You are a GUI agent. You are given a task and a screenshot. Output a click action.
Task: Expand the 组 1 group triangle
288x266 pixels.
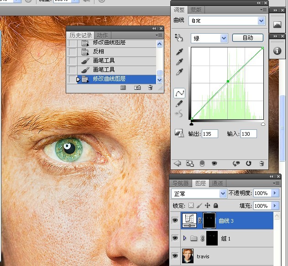pyautogui.click(x=185, y=238)
